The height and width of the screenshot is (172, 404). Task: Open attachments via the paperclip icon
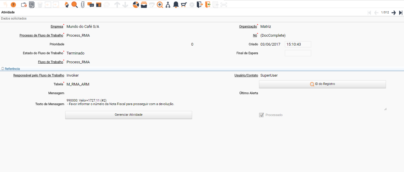pyautogui.click(x=83, y=5)
